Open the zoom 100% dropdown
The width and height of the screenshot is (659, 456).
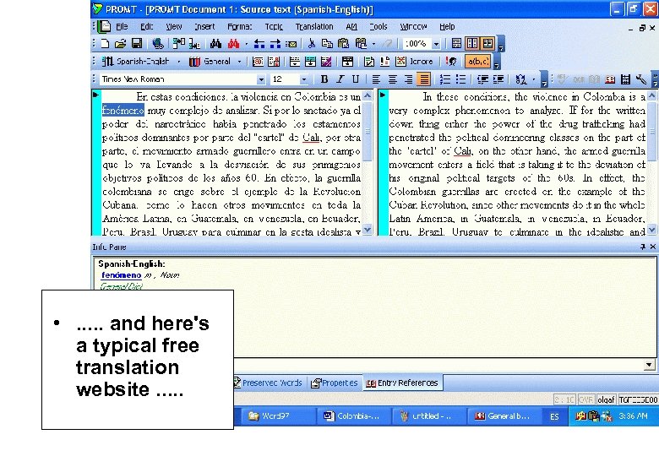pos(436,44)
